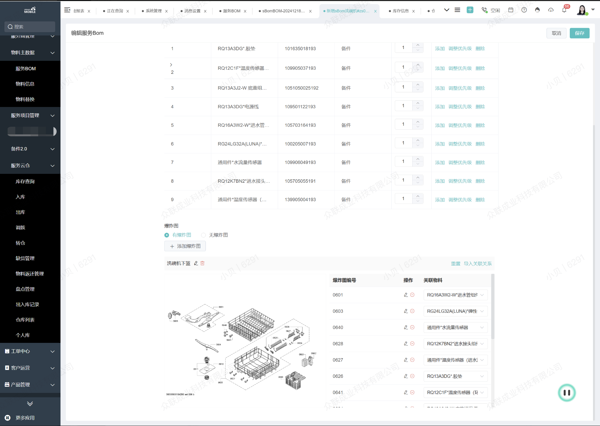Open 关联物料 dropdown for 0627
Screen dimensions: 600x426
point(456,360)
